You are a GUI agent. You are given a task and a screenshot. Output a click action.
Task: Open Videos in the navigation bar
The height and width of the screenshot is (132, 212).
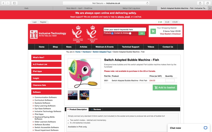coord(151,47)
